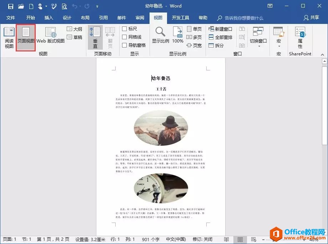Click the document title 幼年鲁迅
This screenshot has width=328, height=244.
pyautogui.click(x=161, y=78)
